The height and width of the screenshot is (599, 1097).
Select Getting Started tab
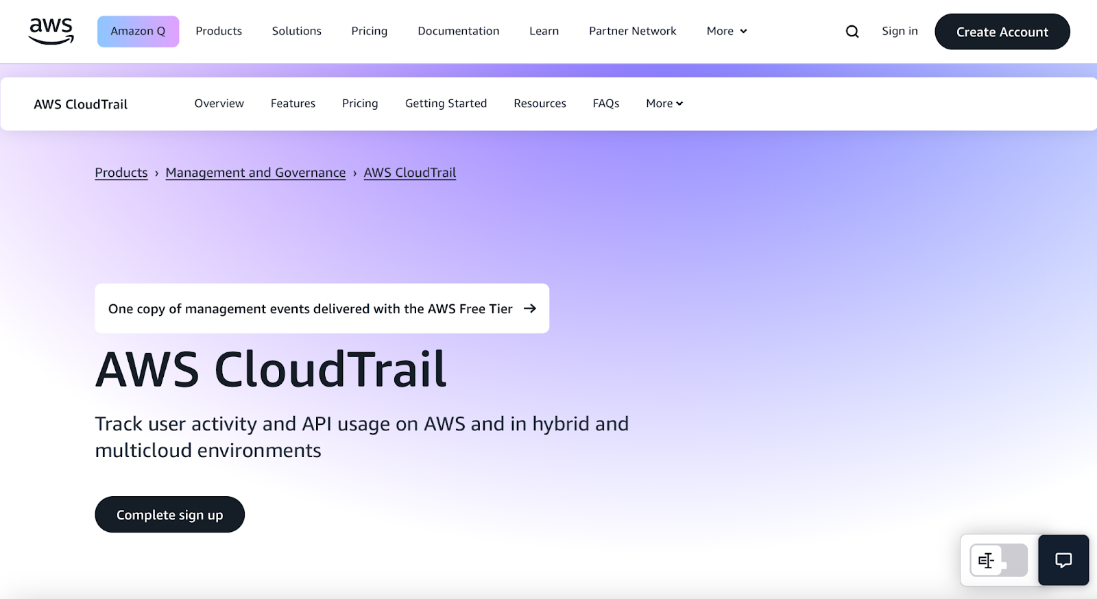coord(446,103)
